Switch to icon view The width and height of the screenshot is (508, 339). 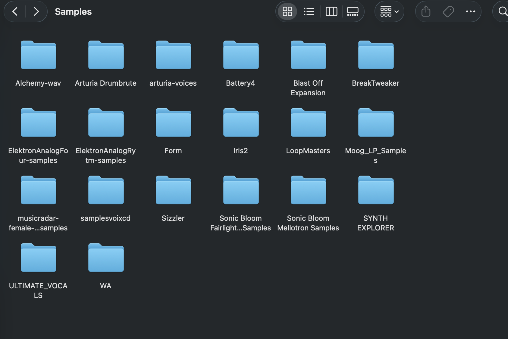[x=287, y=12]
